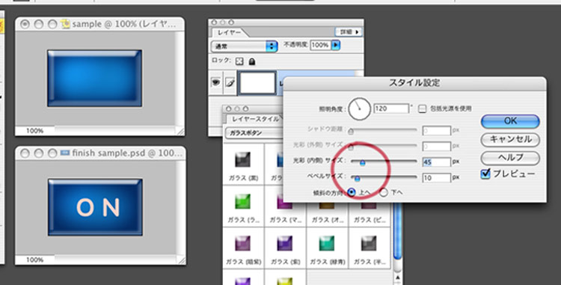Click the 光彩 (内側) サイズ slider handle
Screen dimensions: 561x285
(x=362, y=163)
